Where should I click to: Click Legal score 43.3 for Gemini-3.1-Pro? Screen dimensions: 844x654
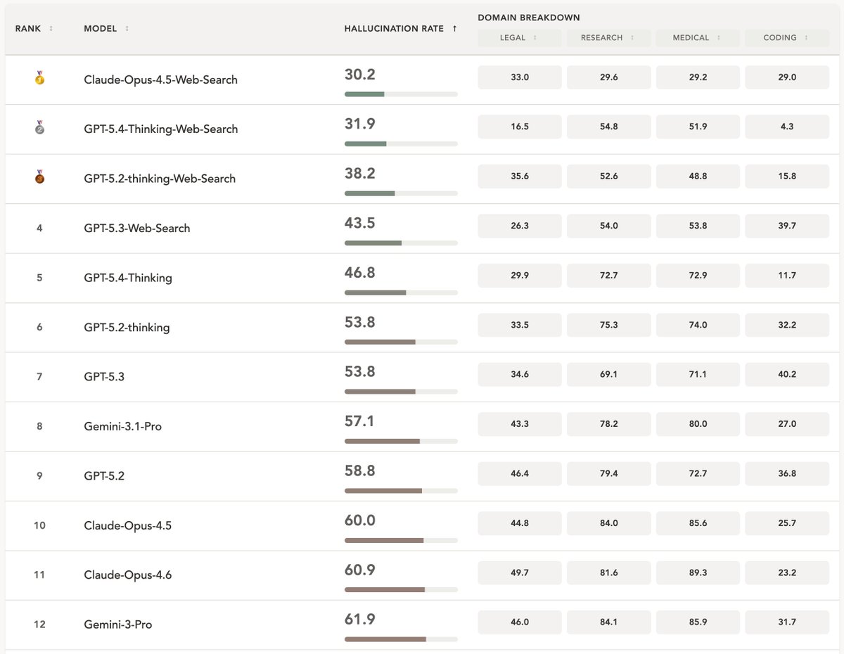coord(520,424)
